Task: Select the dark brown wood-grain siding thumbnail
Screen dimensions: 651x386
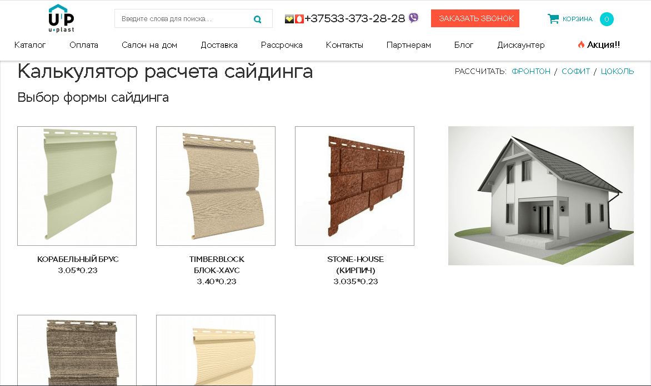Action: pyautogui.click(x=77, y=350)
